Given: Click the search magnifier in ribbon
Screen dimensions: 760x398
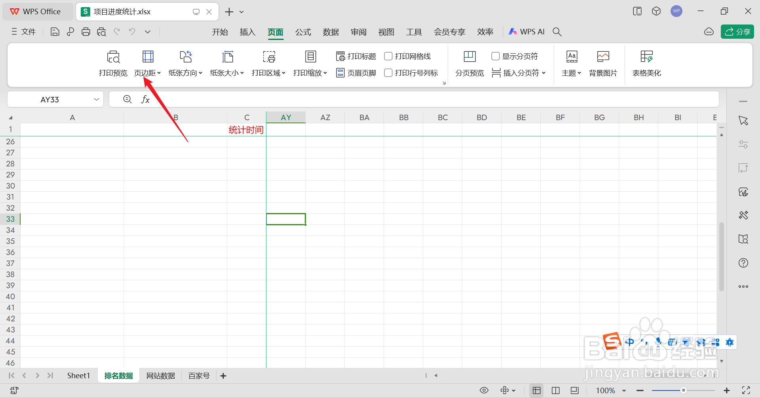Looking at the screenshot, I should pyautogui.click(x=557, y=32).
